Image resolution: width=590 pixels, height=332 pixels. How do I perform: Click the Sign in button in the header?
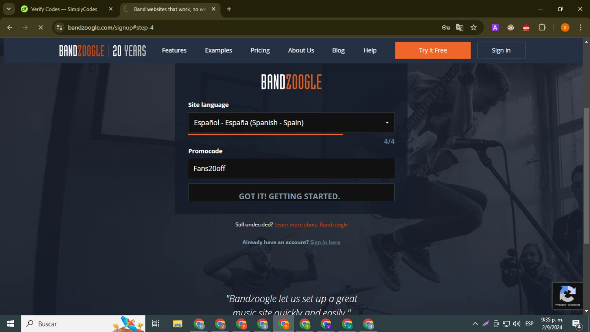tap(501, 50)
